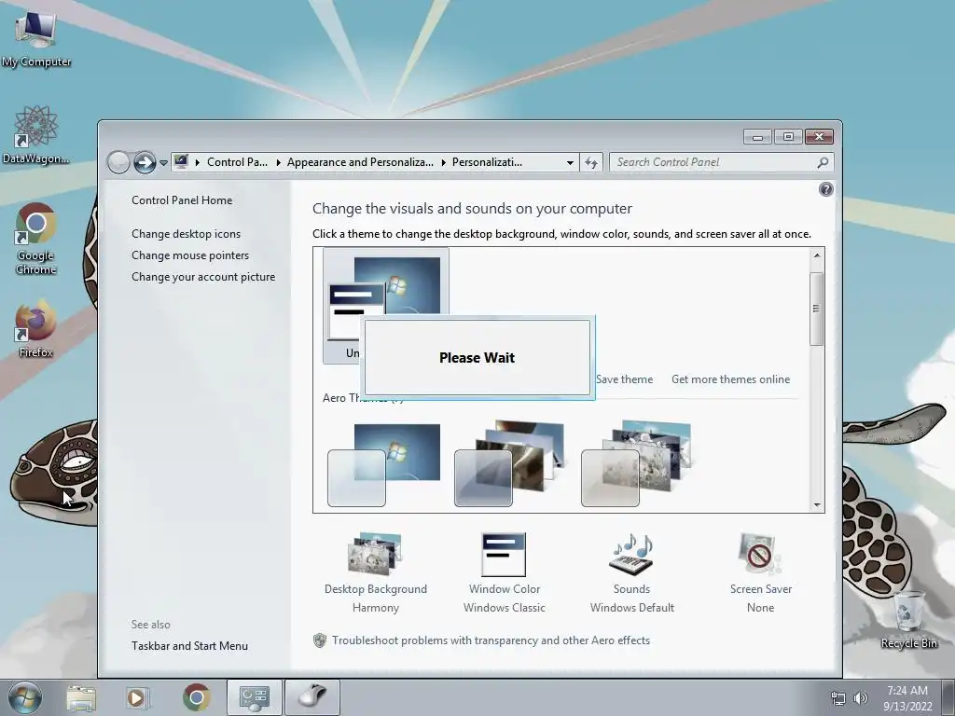The image size is (955, 716).
Task: Open the Windows Start menu orb
Action: [x=25, y=697]
